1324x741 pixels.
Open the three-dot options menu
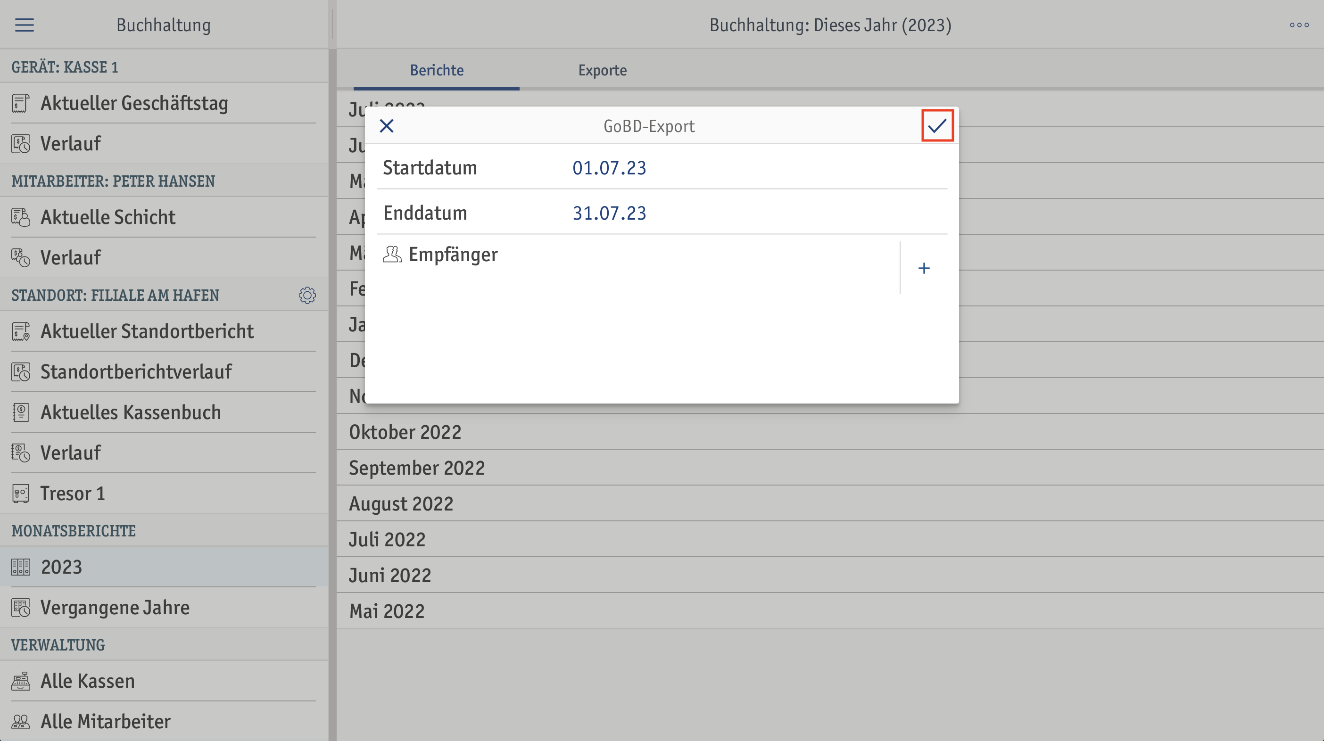click(x=1299, y=25)
